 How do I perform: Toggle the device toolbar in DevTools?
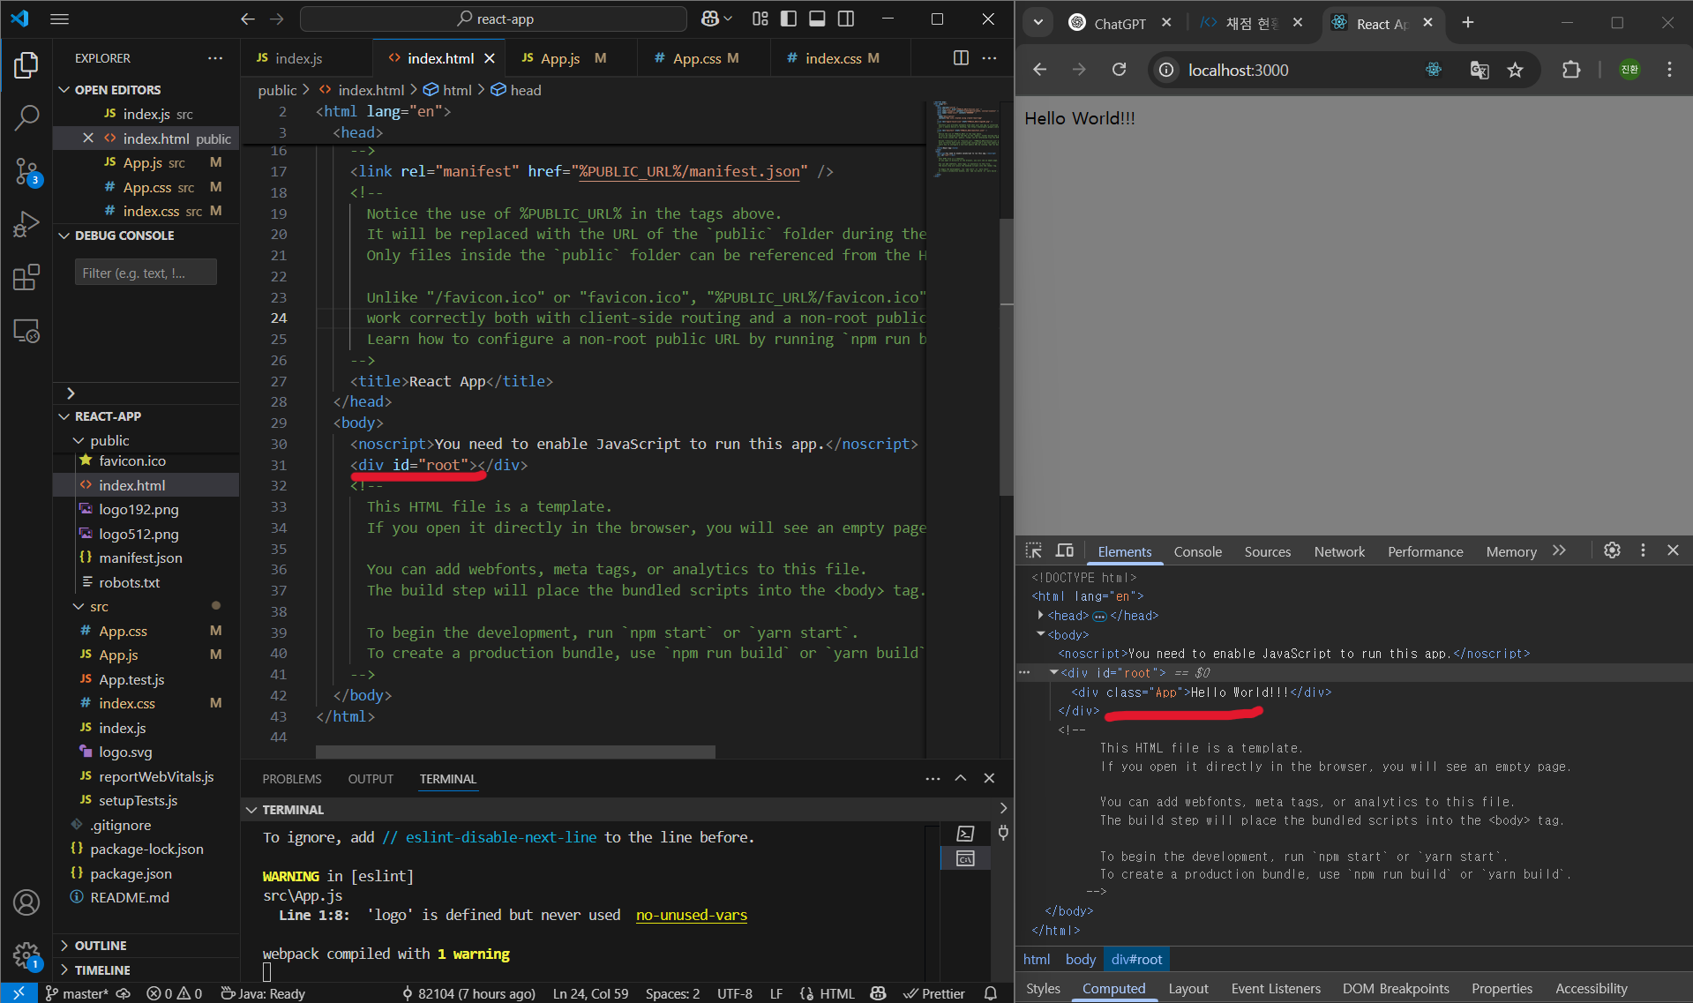click(1065, 550)
